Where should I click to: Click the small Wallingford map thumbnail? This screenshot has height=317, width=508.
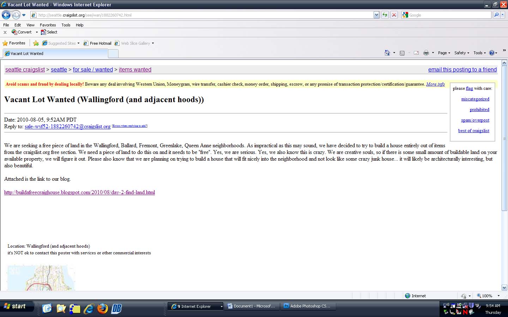[41, 278]
